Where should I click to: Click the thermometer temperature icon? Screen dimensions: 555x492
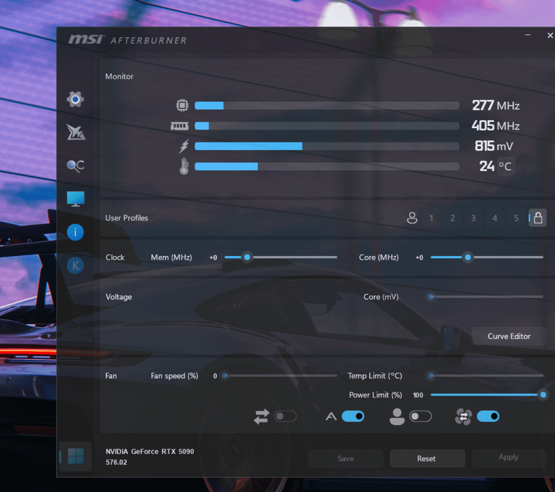click(x=184, y=166)
